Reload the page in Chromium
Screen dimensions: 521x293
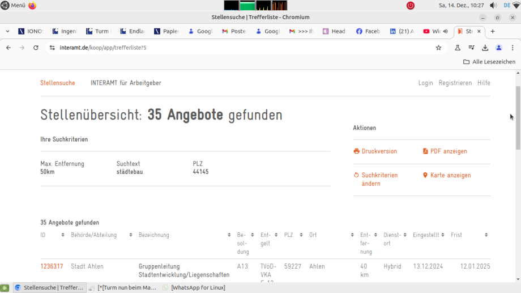36,48
